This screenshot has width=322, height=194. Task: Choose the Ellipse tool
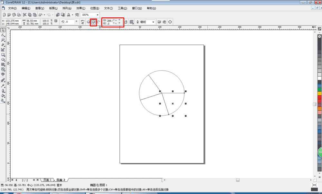pyautogui.click(x=3, y=60)
